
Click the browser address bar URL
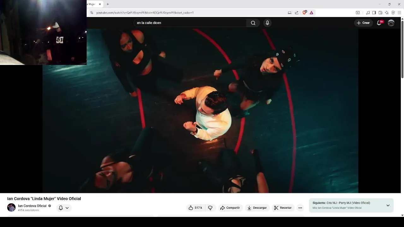(x=145, y=13)
